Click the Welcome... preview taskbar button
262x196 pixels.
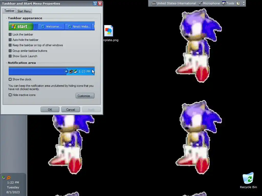[x=52, y=27]
